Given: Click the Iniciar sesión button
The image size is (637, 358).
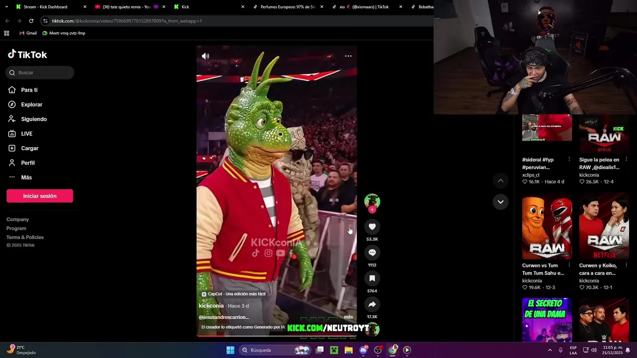Looking at the screenshot, I should 40,196.
